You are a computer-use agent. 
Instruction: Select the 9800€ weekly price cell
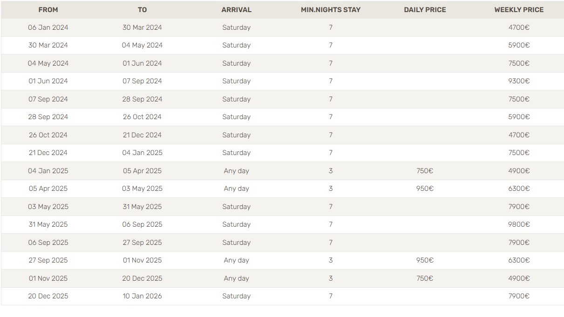tap(519, 224)
